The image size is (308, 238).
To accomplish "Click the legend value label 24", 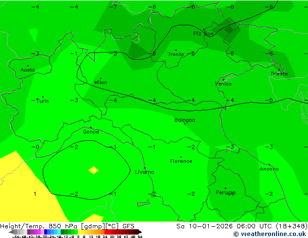I will click(x=105, y=237).
